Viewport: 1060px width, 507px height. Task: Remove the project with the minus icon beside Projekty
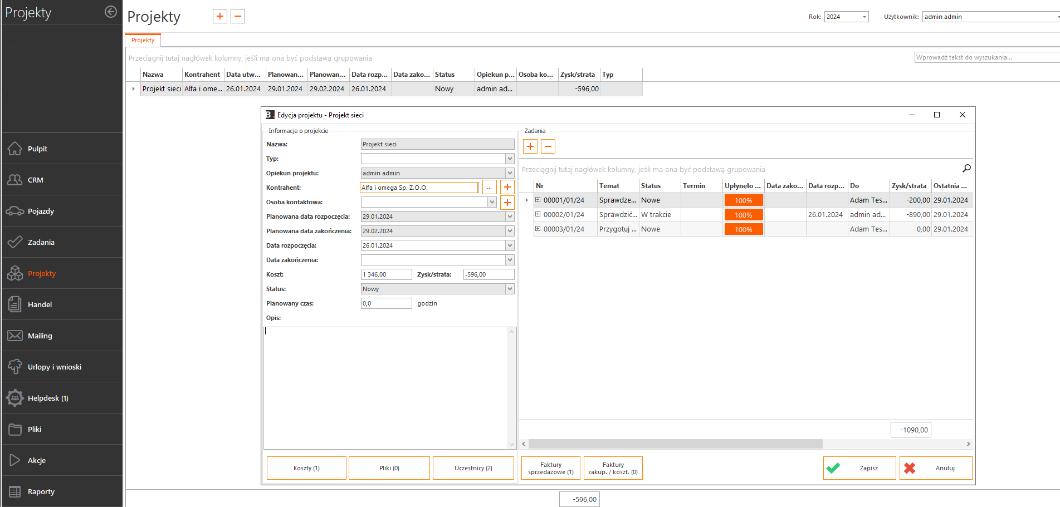[x=238, y=16]
